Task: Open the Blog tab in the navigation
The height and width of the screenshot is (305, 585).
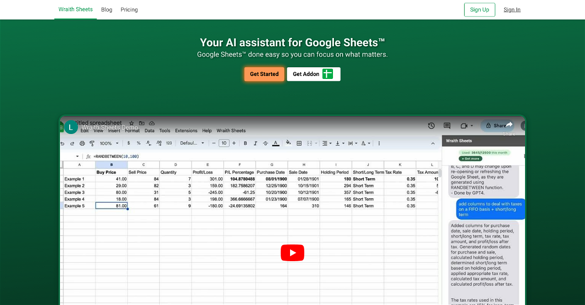Action: [x=106, y=10]
